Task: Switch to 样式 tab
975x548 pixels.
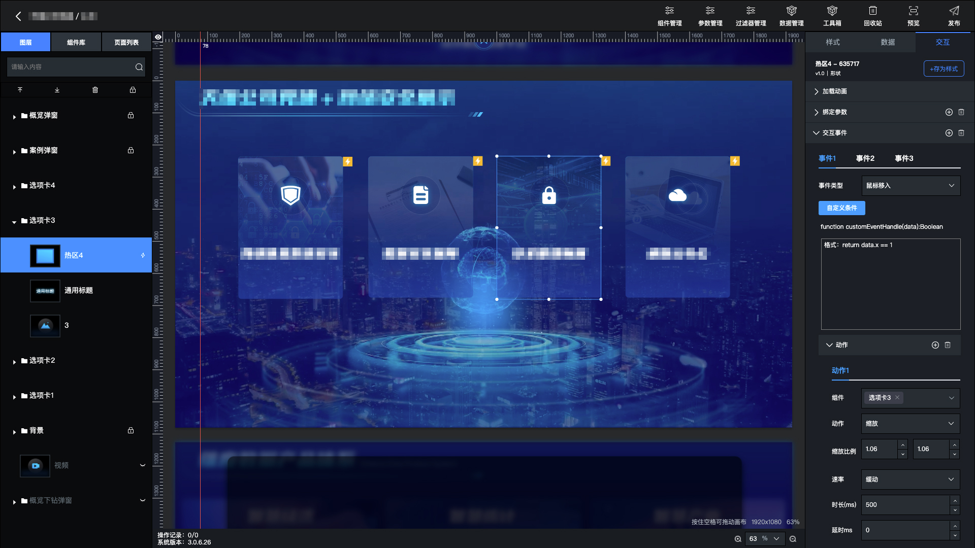Action: tap(833, 42)
